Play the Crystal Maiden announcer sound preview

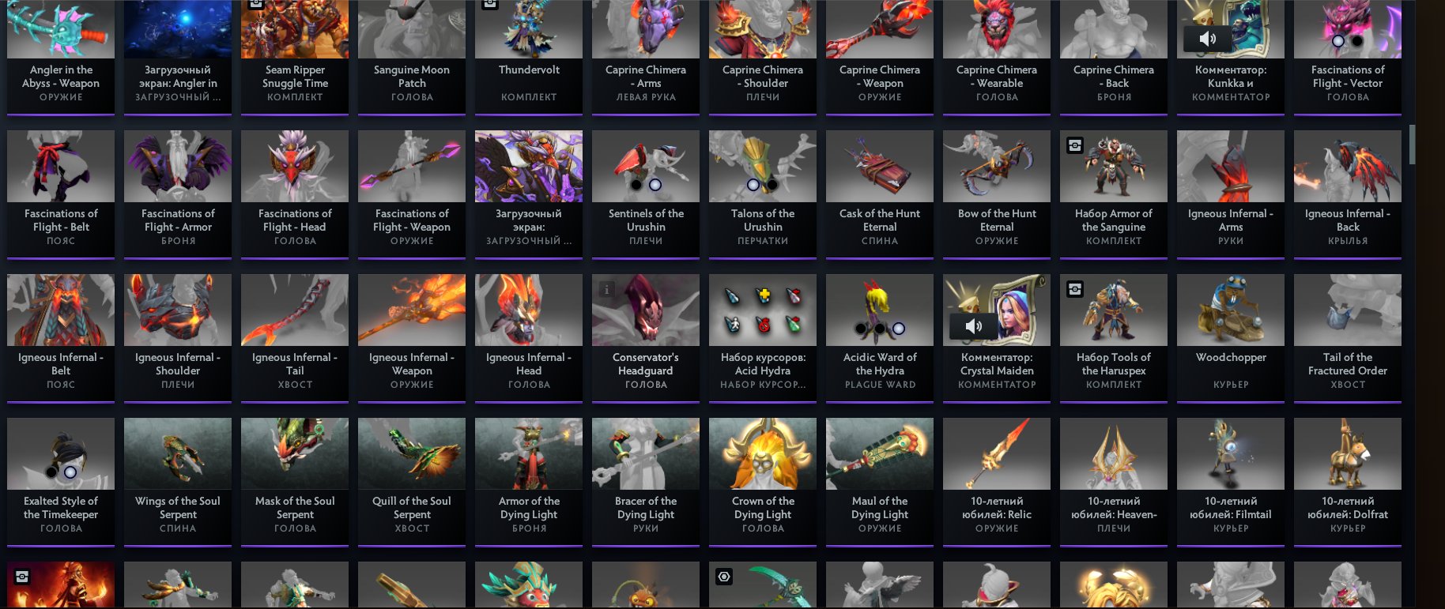coord(973,326)
